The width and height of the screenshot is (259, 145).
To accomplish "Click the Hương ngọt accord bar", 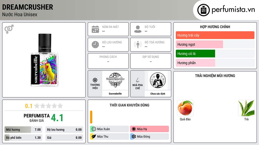I will tap(215, 44).
